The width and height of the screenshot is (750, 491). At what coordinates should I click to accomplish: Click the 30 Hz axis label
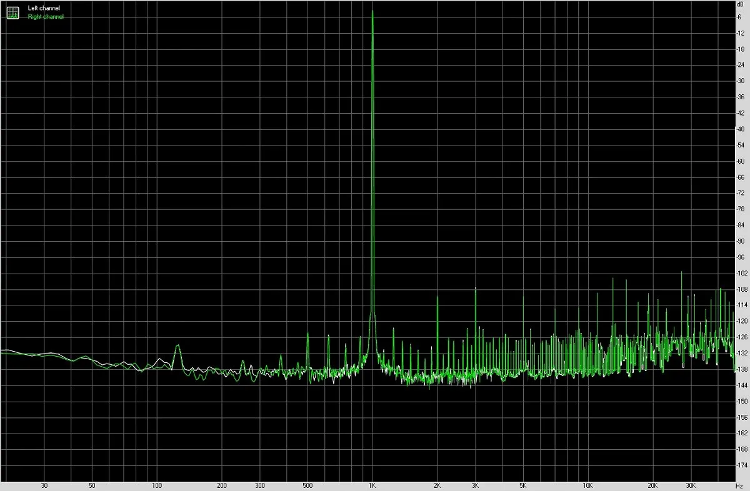pyautogui.click(x=44, y=485)
